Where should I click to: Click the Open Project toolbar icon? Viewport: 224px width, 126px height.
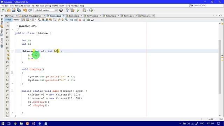click(14, 10)
